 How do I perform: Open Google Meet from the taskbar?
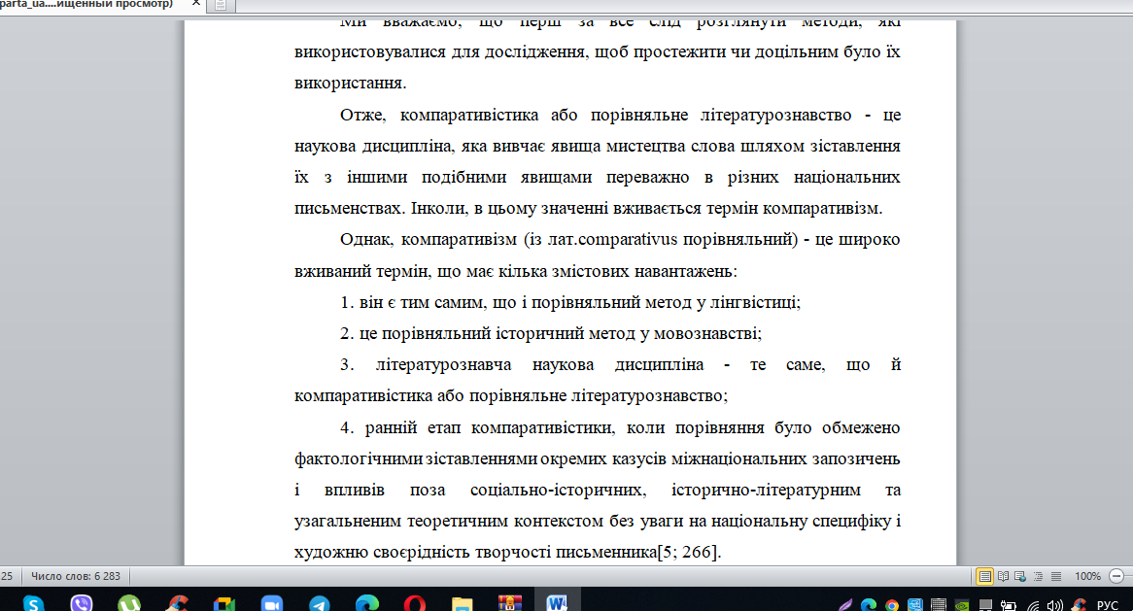(x=224, y=603)
